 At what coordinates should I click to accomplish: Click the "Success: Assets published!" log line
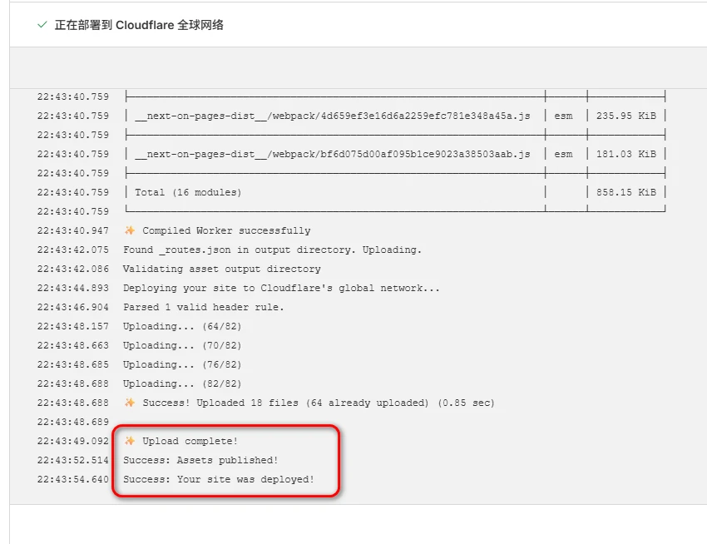pos(200,460)
